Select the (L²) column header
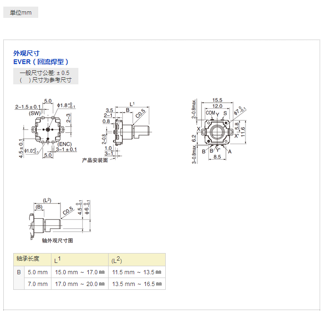322x311 pixels. (x=136, y=260)
